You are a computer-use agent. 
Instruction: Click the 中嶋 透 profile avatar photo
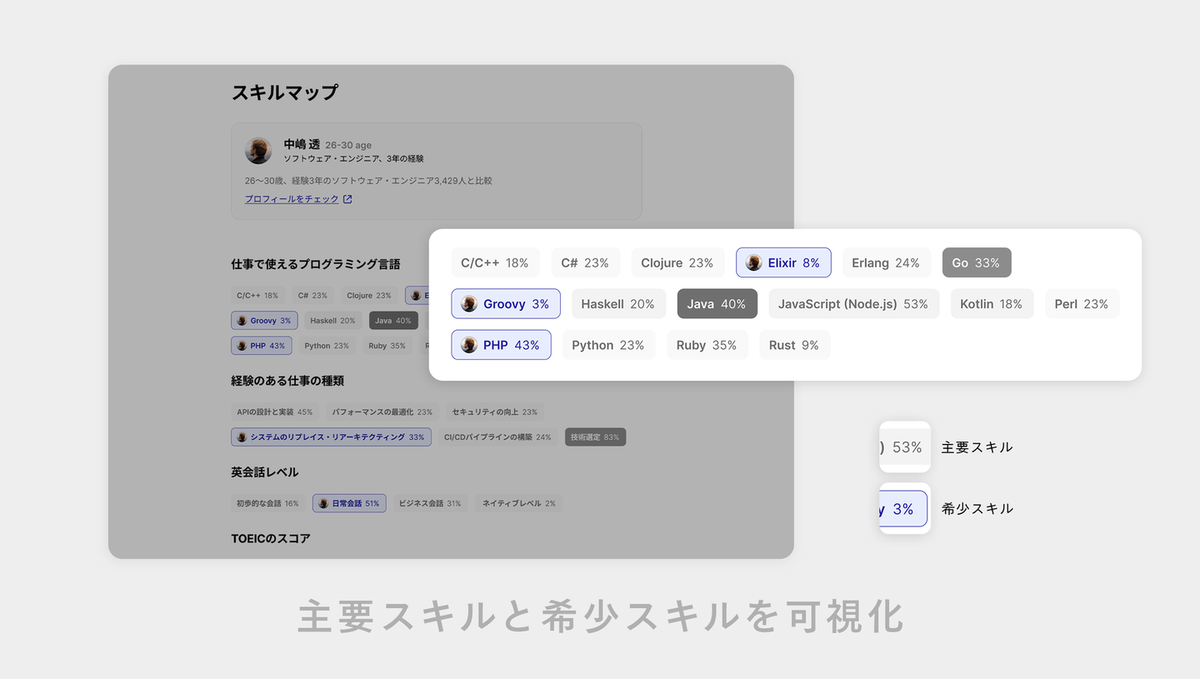[x=258, y=151]
